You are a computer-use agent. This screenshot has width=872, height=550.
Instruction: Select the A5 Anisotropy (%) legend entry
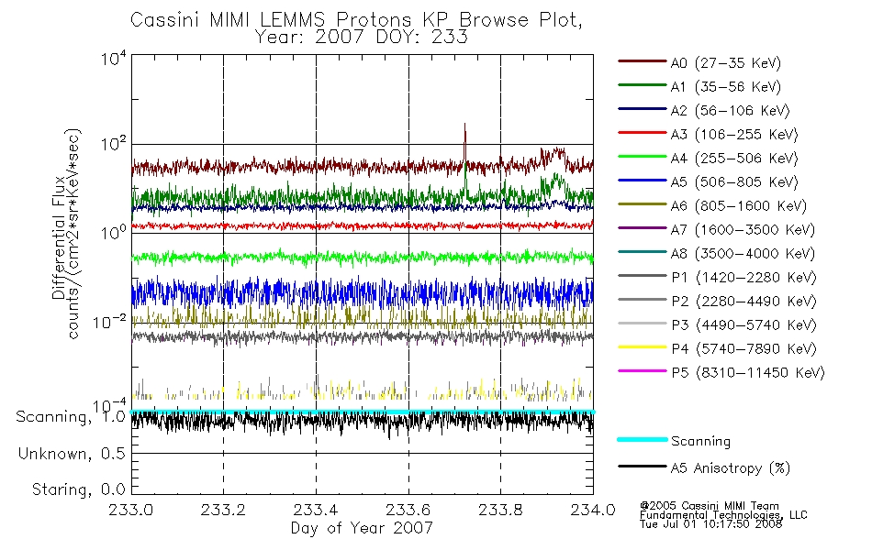(704, 467)
